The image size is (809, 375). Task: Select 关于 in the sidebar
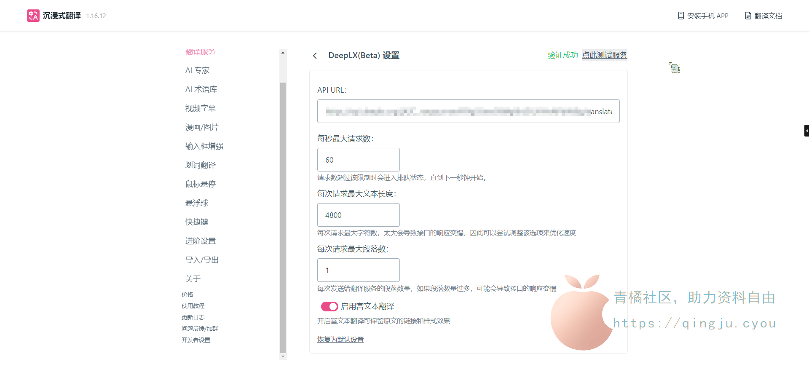click(x=193, y=279)
